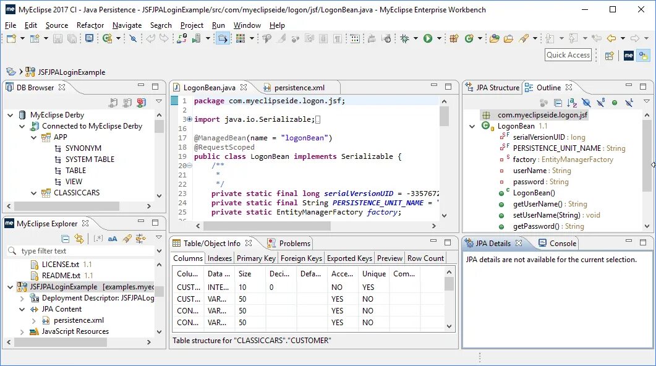The width and height of the screenshot is (656, 366).
Task: Click the green Run button icon
Action: 428,38
